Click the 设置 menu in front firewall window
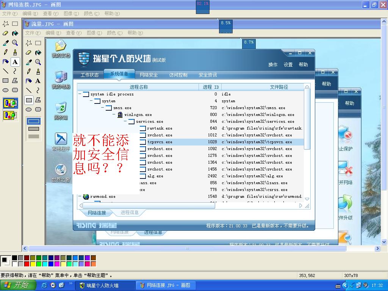Image resolution: width=388 pixels, height=291 pixels. coord(288,64)
